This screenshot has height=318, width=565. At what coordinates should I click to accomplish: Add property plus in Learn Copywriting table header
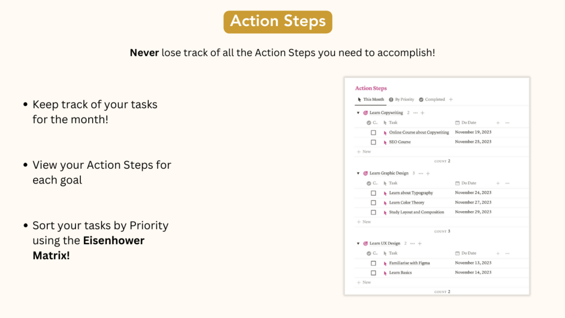tap(498, 123)
